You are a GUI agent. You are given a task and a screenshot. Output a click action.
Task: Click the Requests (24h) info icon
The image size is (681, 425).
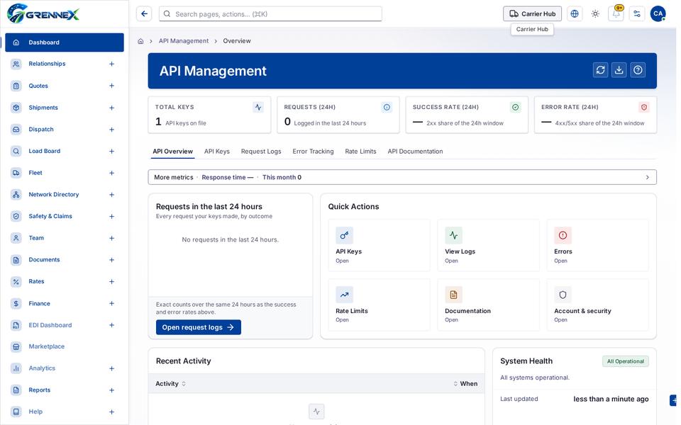387,107
